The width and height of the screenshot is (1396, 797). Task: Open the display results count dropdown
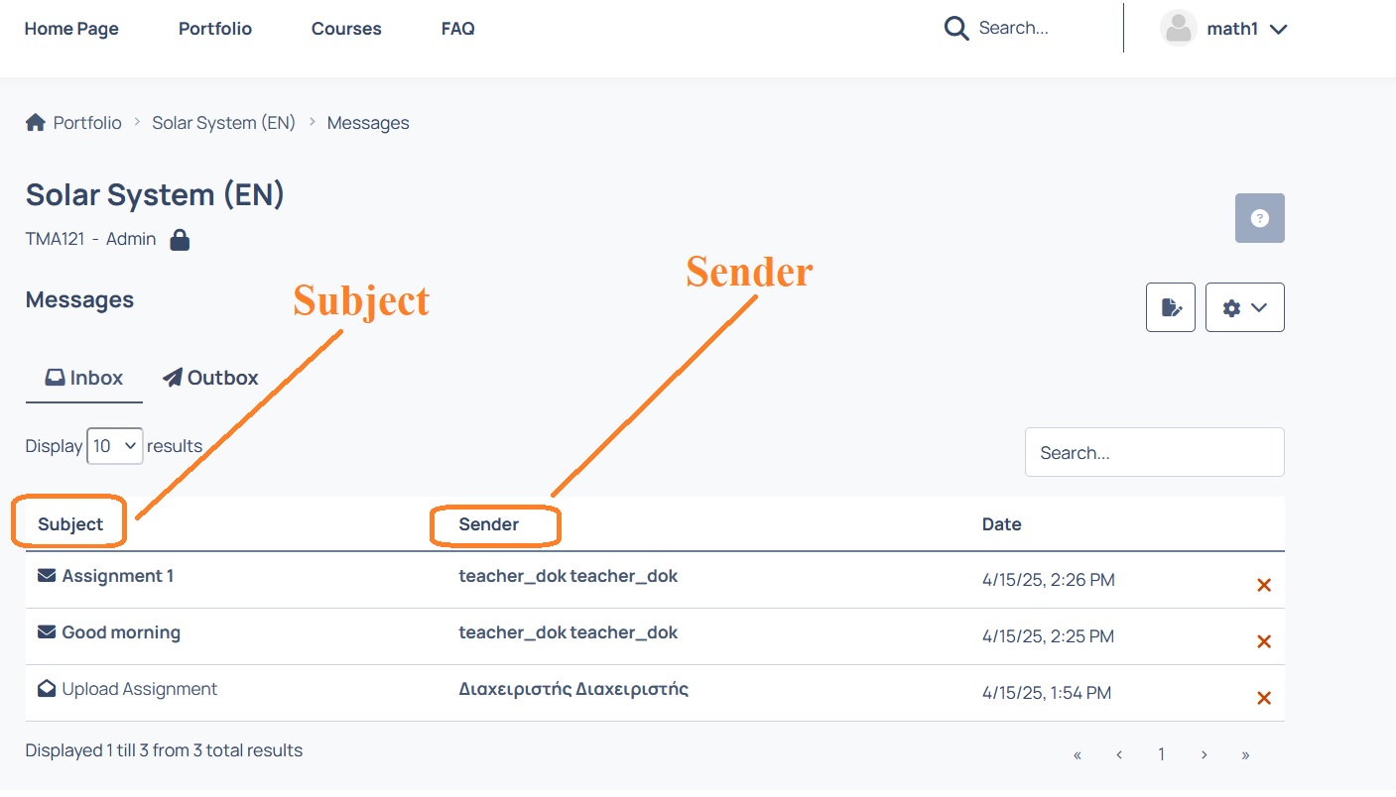click(x=115, y=446)
